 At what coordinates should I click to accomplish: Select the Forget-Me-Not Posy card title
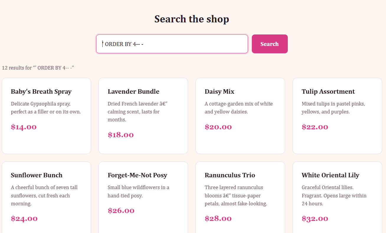[137, 175]
